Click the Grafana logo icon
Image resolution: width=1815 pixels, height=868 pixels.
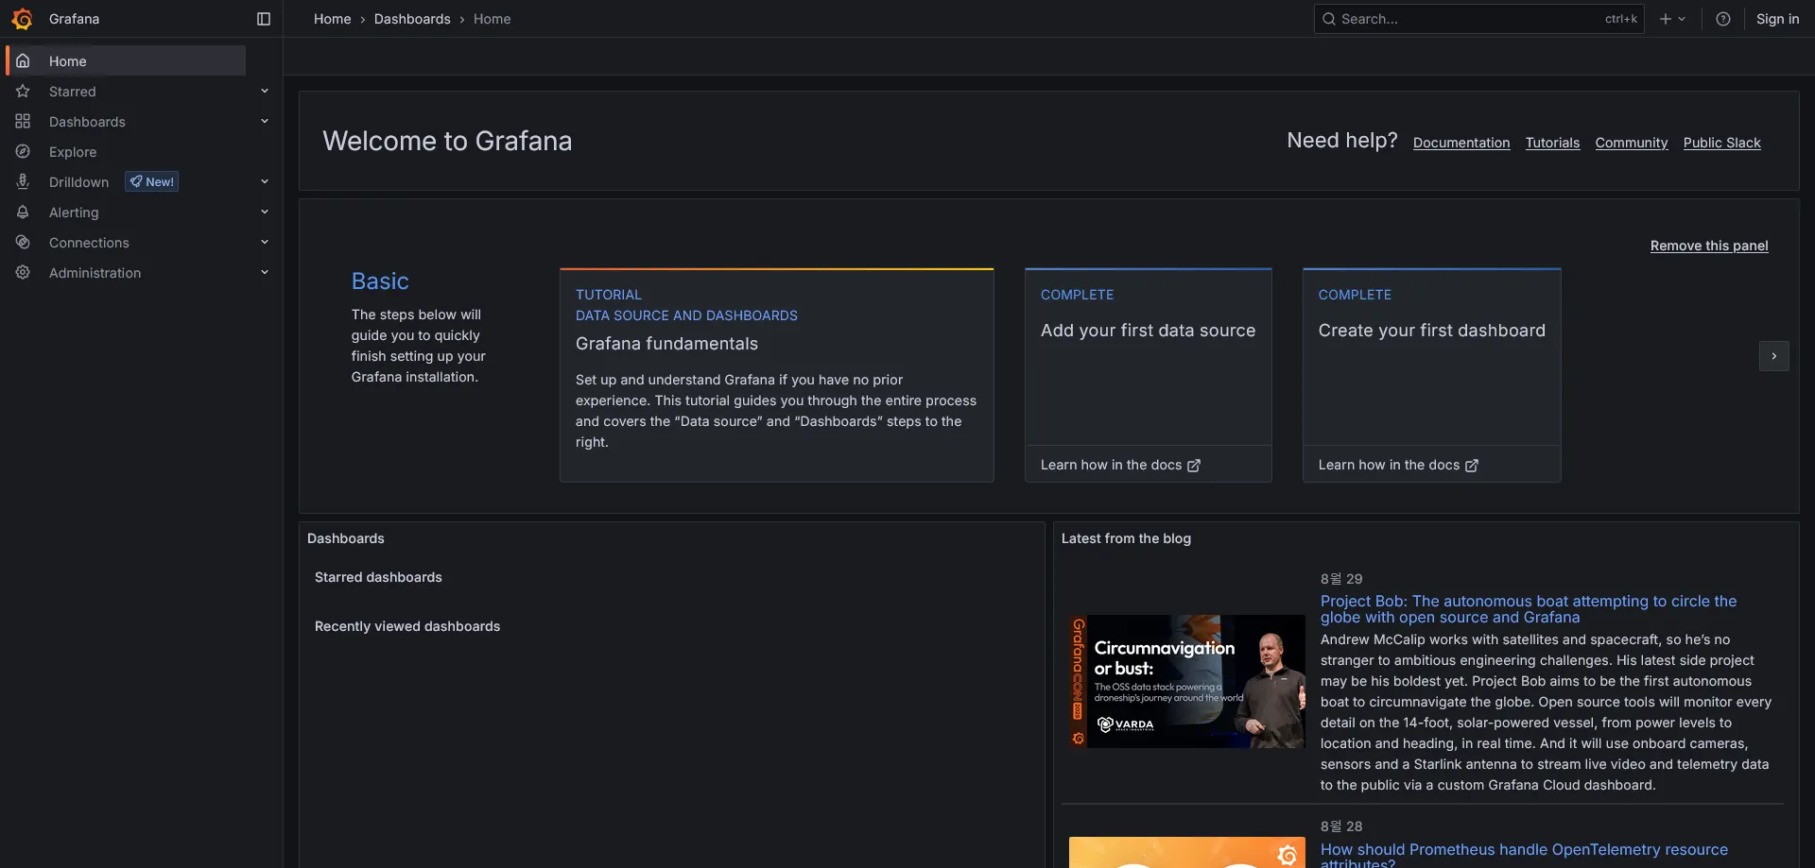click(x=22, y=19)
